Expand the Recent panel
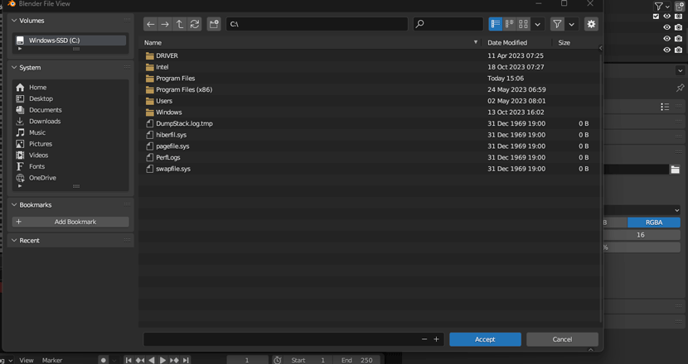The image size is (688, 364). tap(14, 241)
